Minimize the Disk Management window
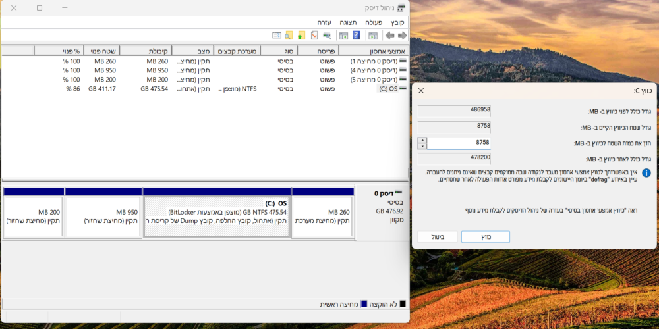This screenshot has height=329, width=659. [65, 7]
